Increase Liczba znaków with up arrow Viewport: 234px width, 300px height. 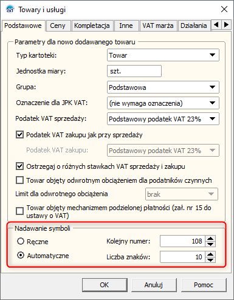(x=210, y=254)
